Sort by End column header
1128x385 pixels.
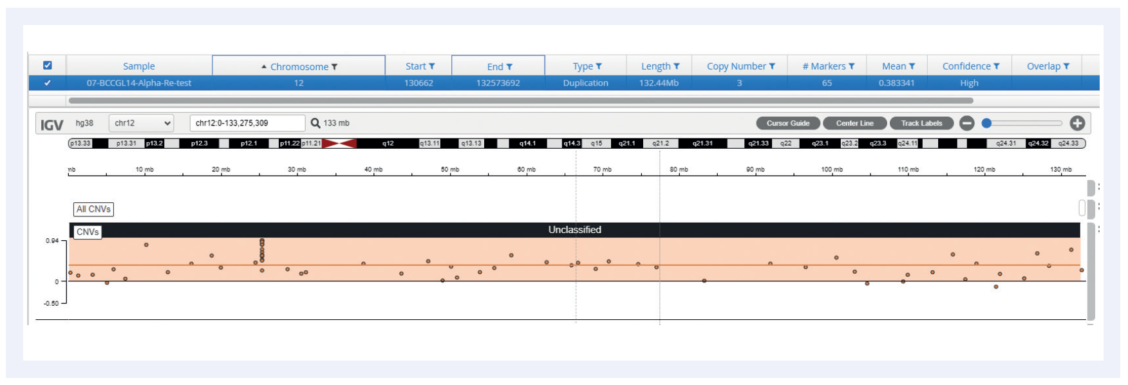pyautogui.click(x=495, y=67)
